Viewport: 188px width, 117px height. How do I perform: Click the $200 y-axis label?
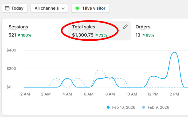[11, 69]
